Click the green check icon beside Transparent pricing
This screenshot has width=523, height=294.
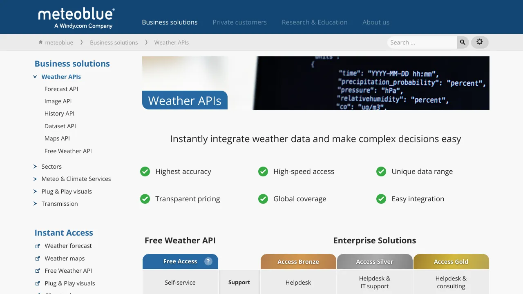coord(145,199)
